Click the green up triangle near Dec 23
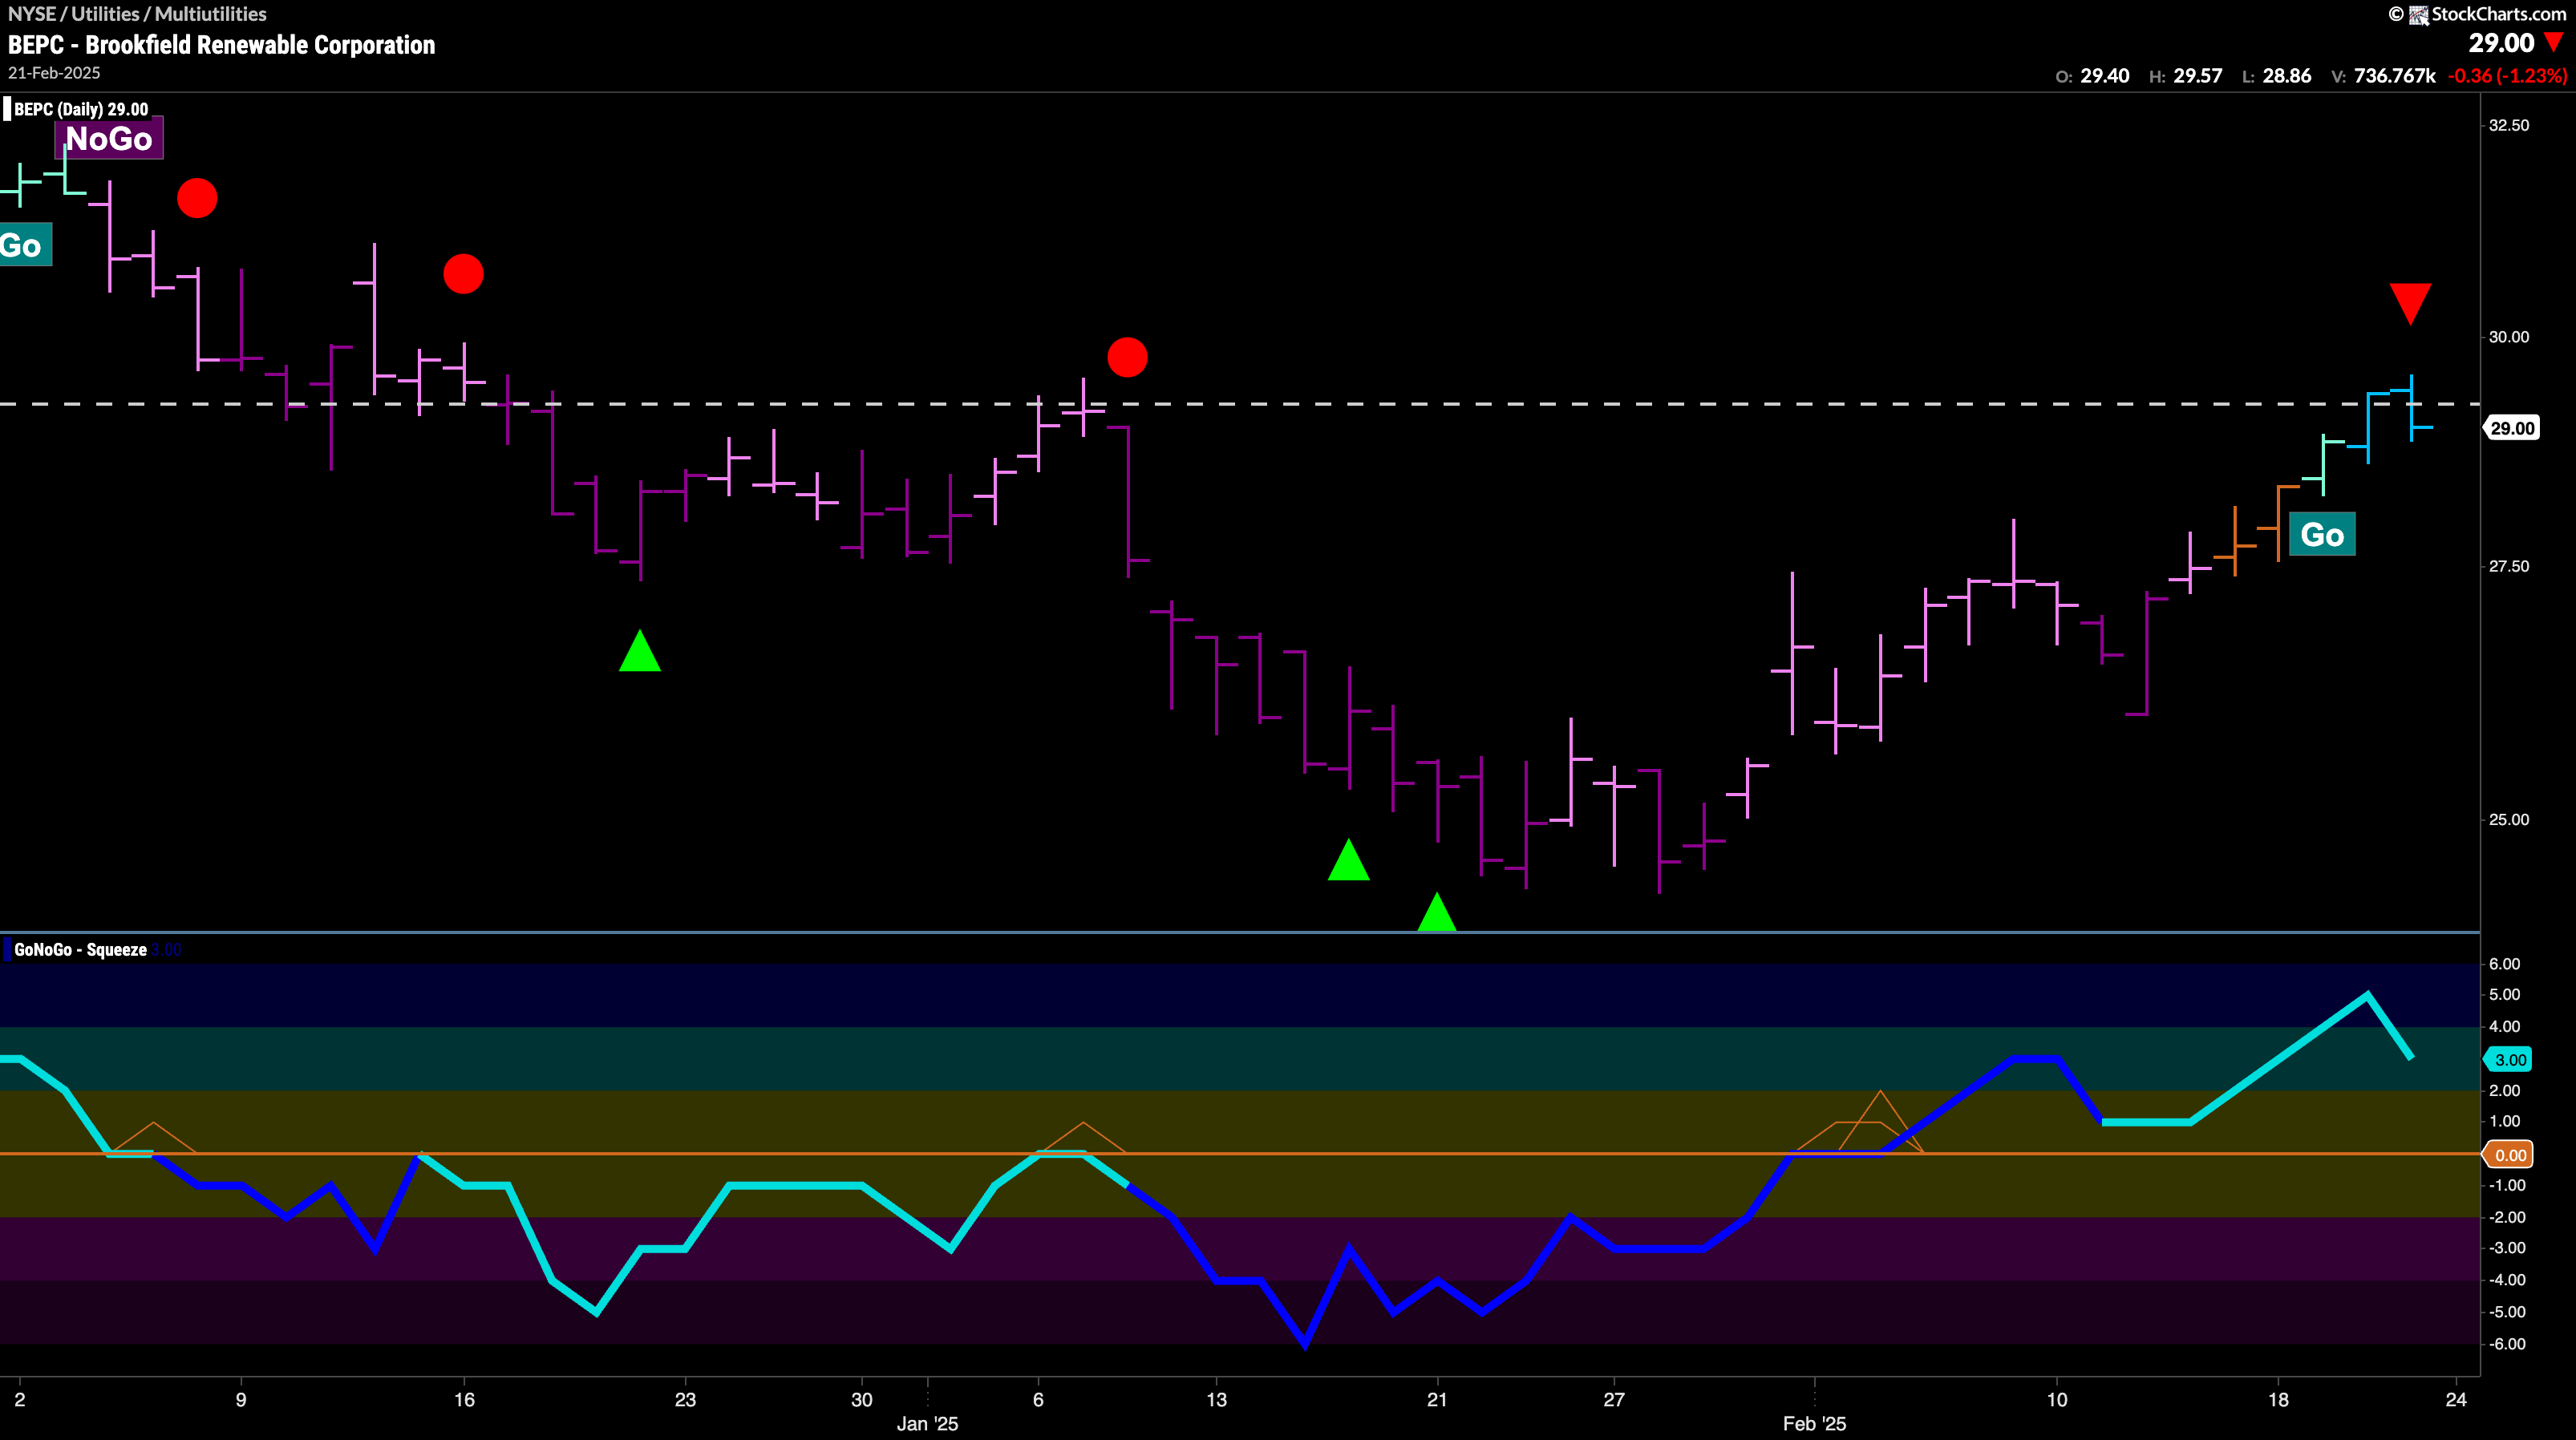 click(640, 651)
